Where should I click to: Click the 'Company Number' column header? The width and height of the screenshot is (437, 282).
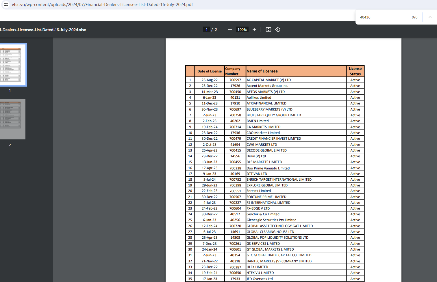click(x=233, y=71)
